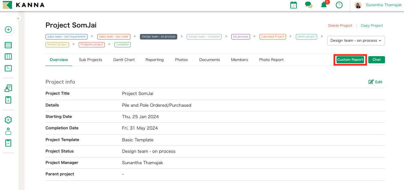Switch to the Gantt Chart tab
The height and width of the screenshot is (190, 404).
pos(124,60)
